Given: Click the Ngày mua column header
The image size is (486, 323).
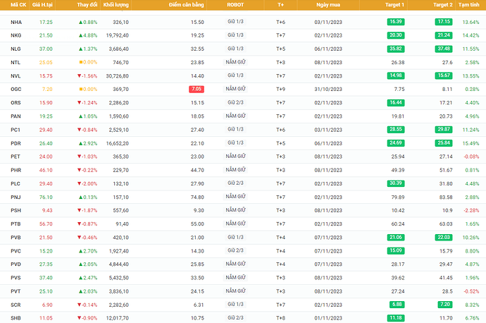Looking at the screenshot, I should [x=328, y=5].
